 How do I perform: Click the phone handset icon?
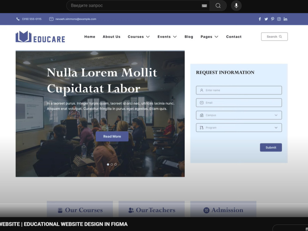point(18,19)
